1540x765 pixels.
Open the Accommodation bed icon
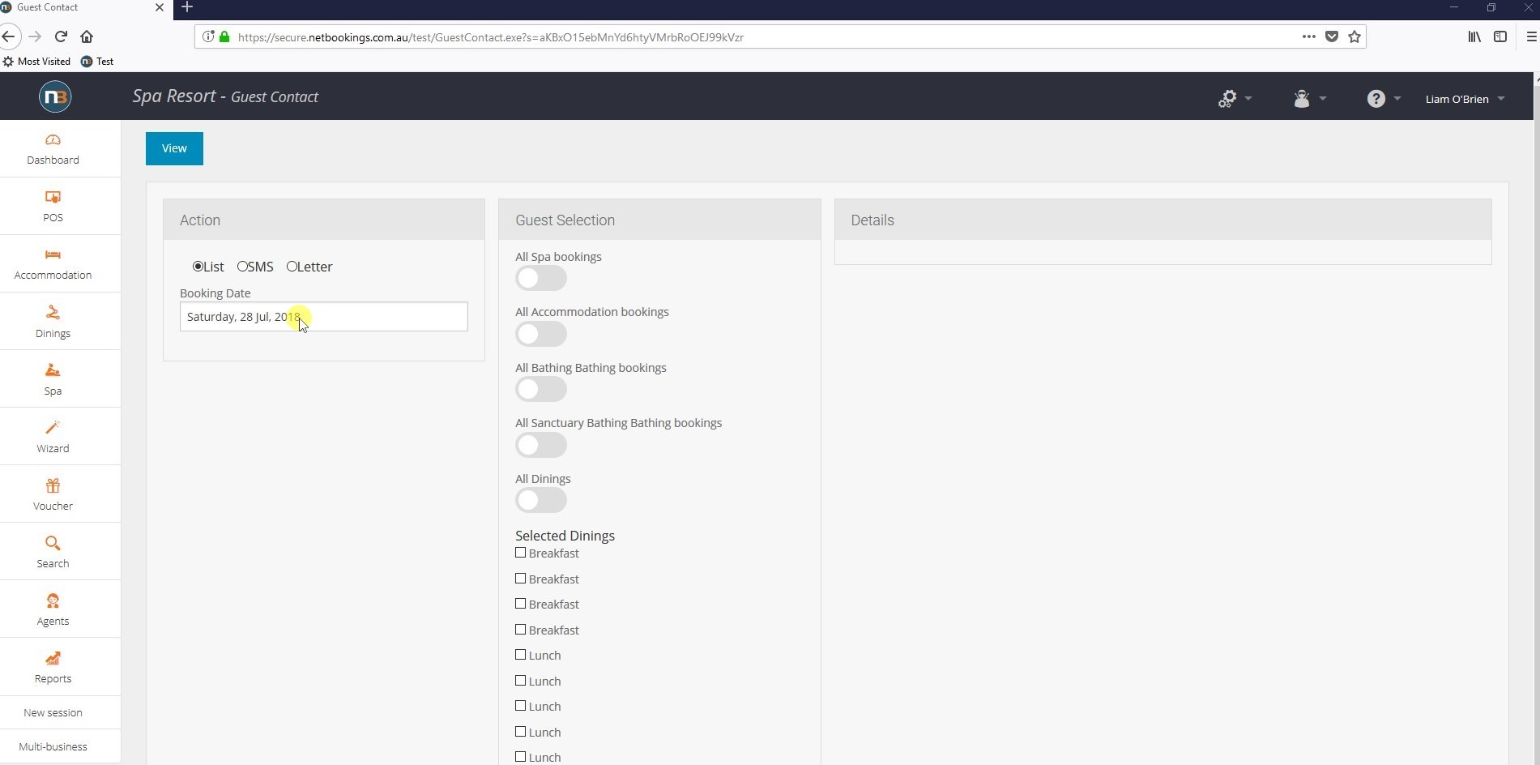click(53, 255)
